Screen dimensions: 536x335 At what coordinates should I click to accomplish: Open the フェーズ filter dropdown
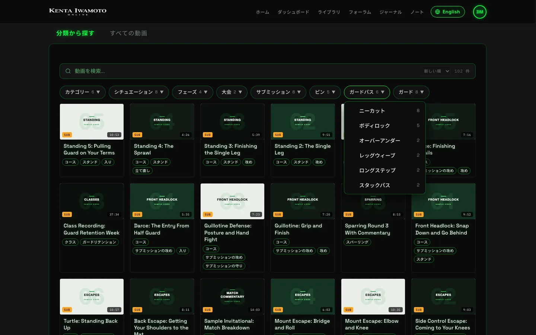click(x=192, y=92)
